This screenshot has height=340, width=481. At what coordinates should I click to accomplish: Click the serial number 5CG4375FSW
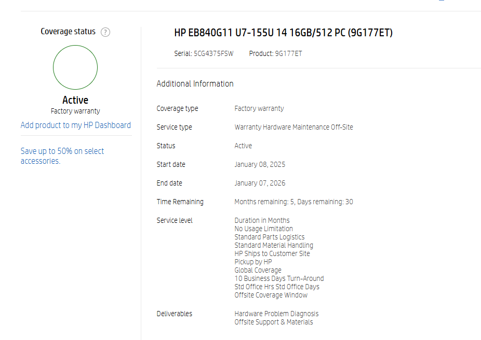[213, 53]
